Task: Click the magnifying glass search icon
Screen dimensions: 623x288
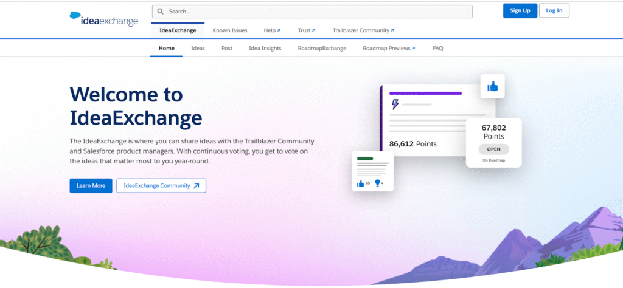Action: point(160,12)
